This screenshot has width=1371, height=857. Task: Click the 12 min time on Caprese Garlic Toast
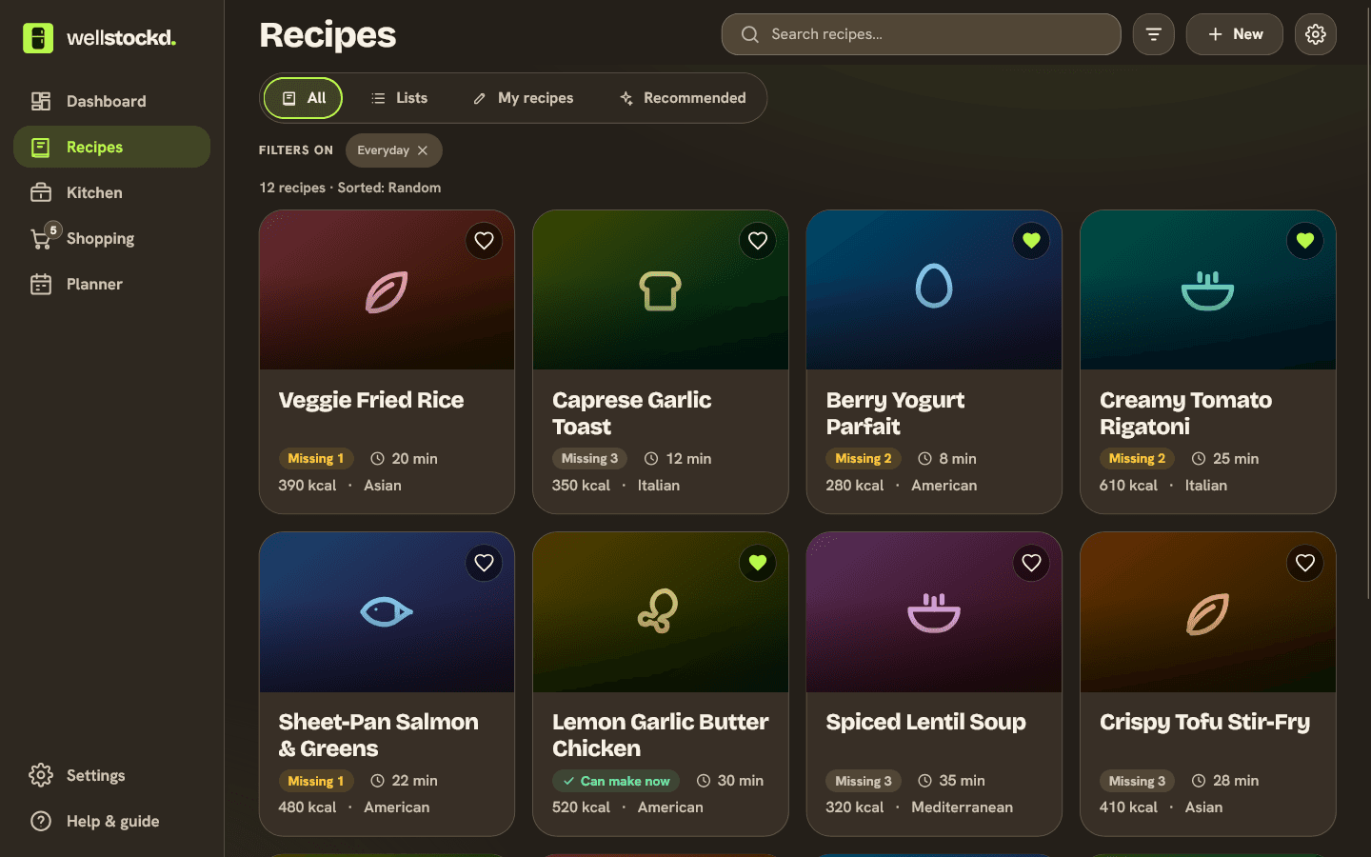pyautogui.click(x=678, y=459)
